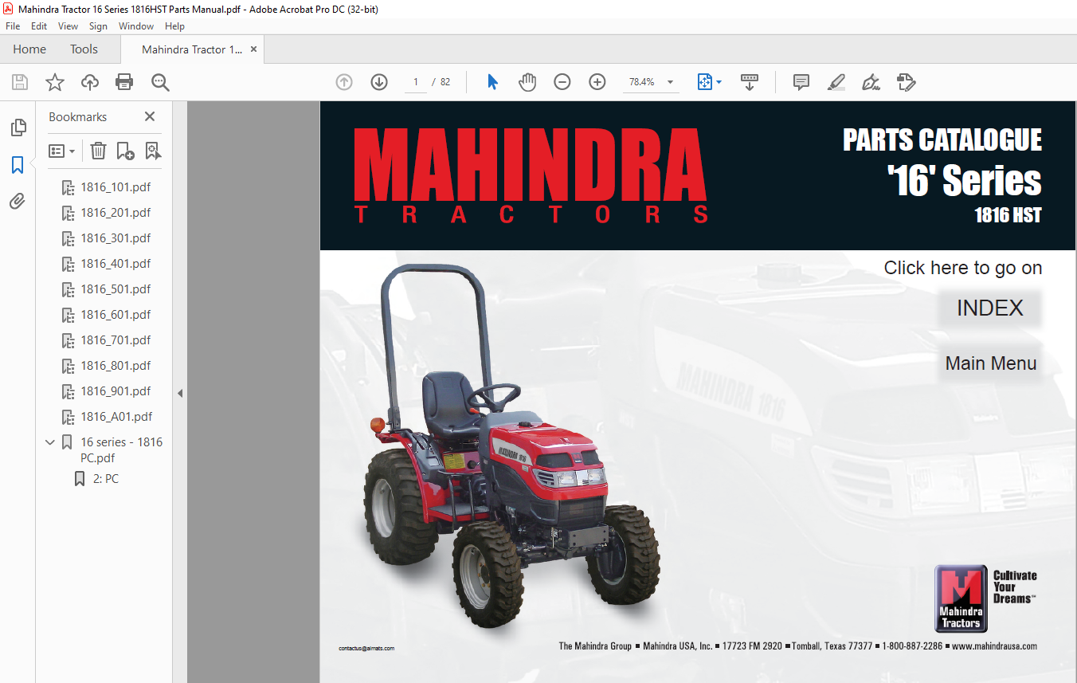Viewport: 1077px width, 683px height.
Task: Open the File menu
Action: click(13, 26)
